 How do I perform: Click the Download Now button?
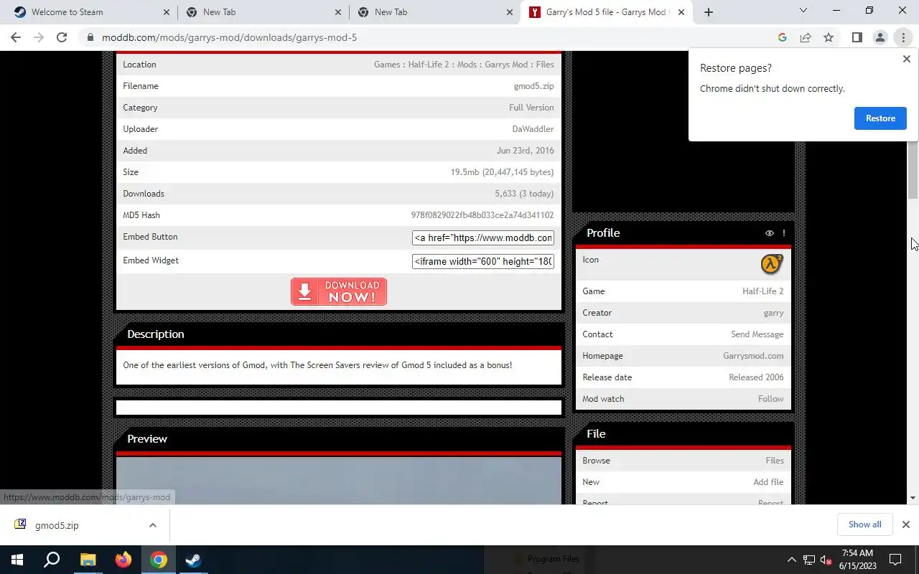click(339, 292)
